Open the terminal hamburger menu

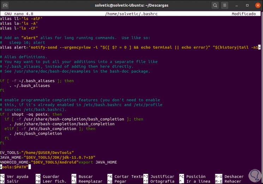point(225,5)
